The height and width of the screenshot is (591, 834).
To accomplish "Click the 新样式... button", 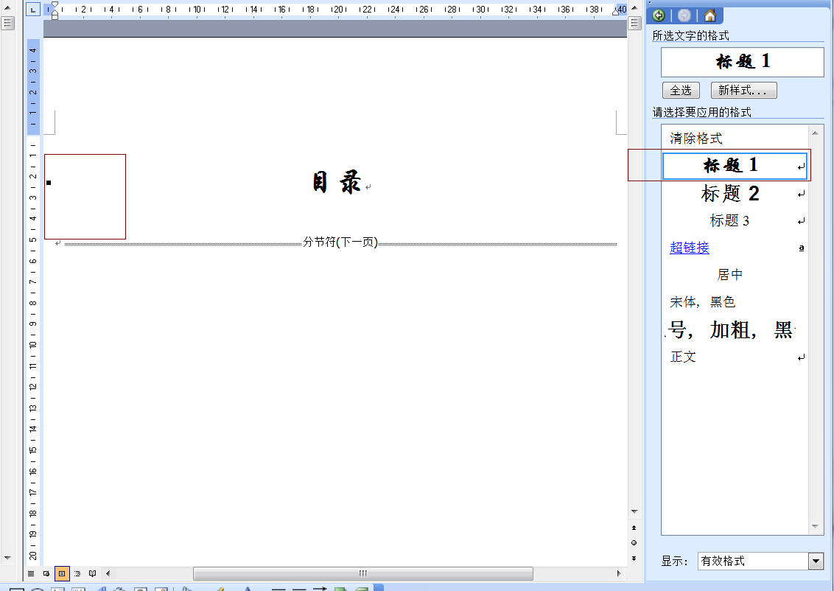I will 743,91.
